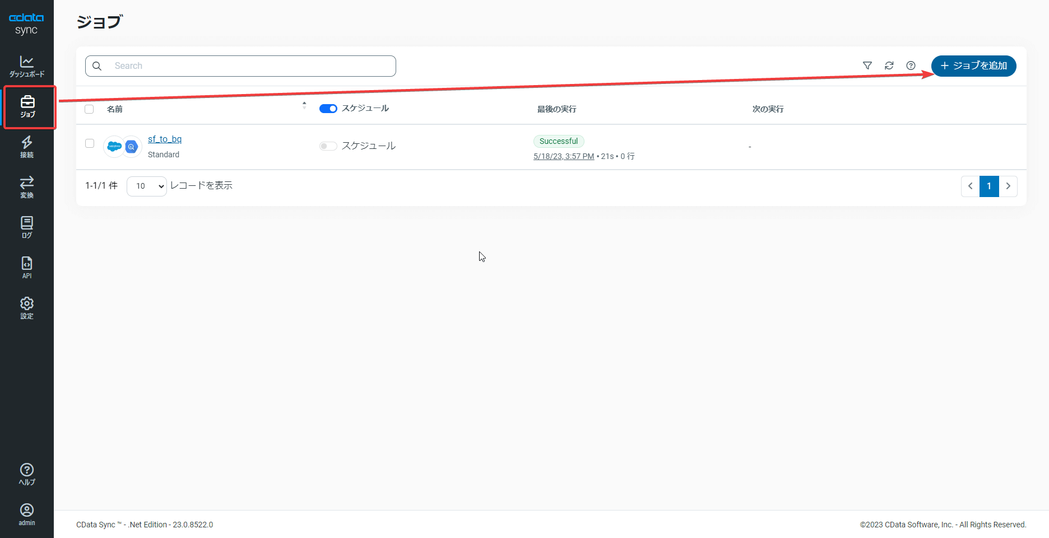The width and height of the screenshot is (1049, 538).
Task: Open the 接続 connections sidebar icon
Action: (27, 147)
